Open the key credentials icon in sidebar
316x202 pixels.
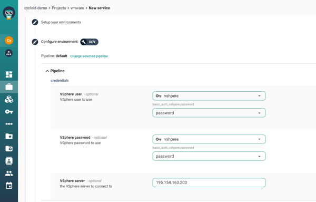pyautogui.click(x=9, y=112)
